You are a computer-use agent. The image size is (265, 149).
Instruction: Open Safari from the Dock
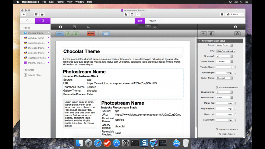coord(98,143)
